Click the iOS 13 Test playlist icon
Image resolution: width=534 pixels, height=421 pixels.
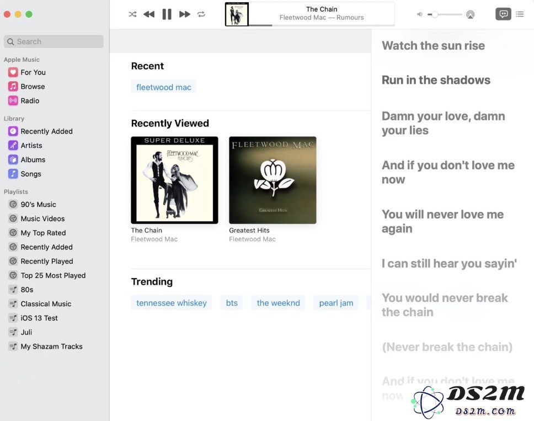[13, 318]
